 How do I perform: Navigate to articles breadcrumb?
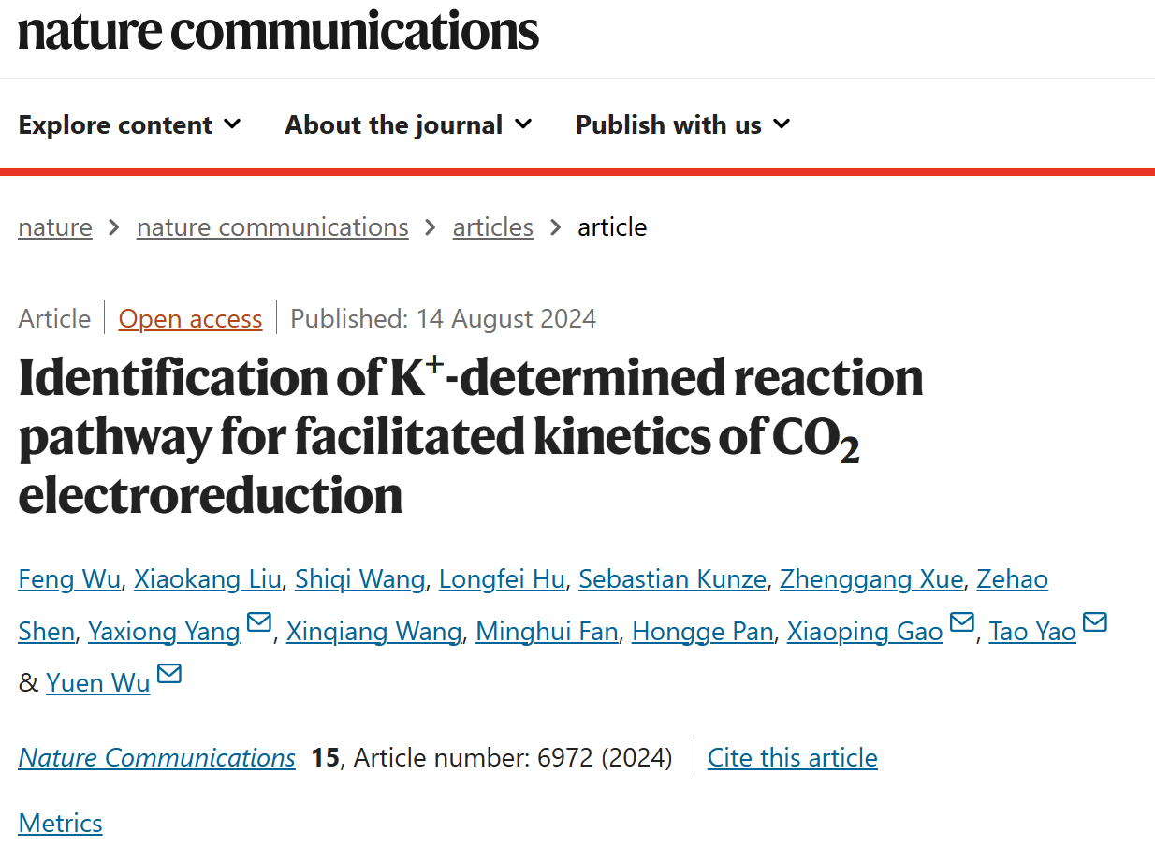[493, 227]
